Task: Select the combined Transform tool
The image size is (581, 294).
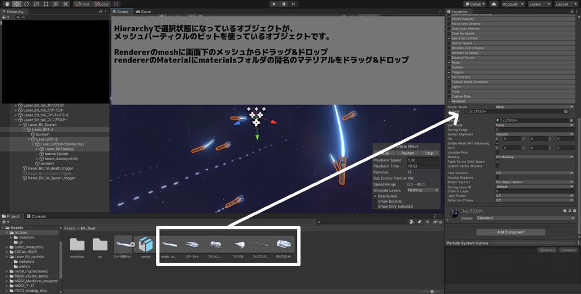Action: 56,4
